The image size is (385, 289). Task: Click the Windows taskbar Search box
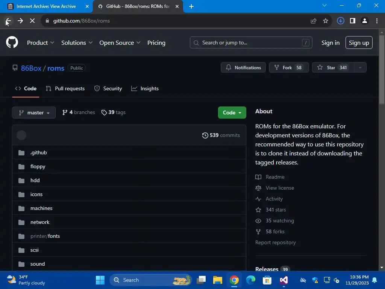(150, 280)
